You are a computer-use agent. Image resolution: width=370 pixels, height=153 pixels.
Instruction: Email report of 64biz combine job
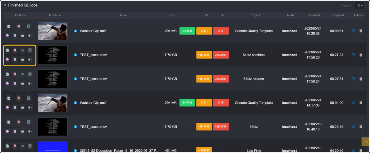tap(23, 60)
